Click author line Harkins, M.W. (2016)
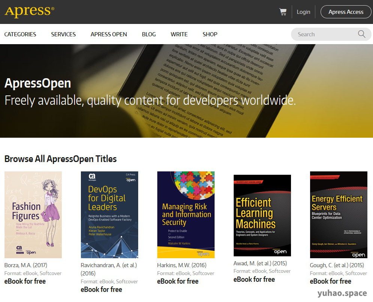The image size is (373, 302). click(x=182, y=265)
